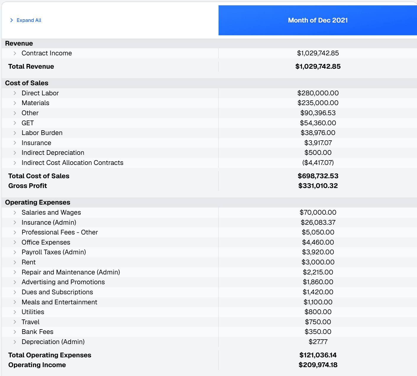Click the Labor Burden amount $38,976.00
Image resolution: width=417 pixels, height=376 pixels.
pos(318,133)
